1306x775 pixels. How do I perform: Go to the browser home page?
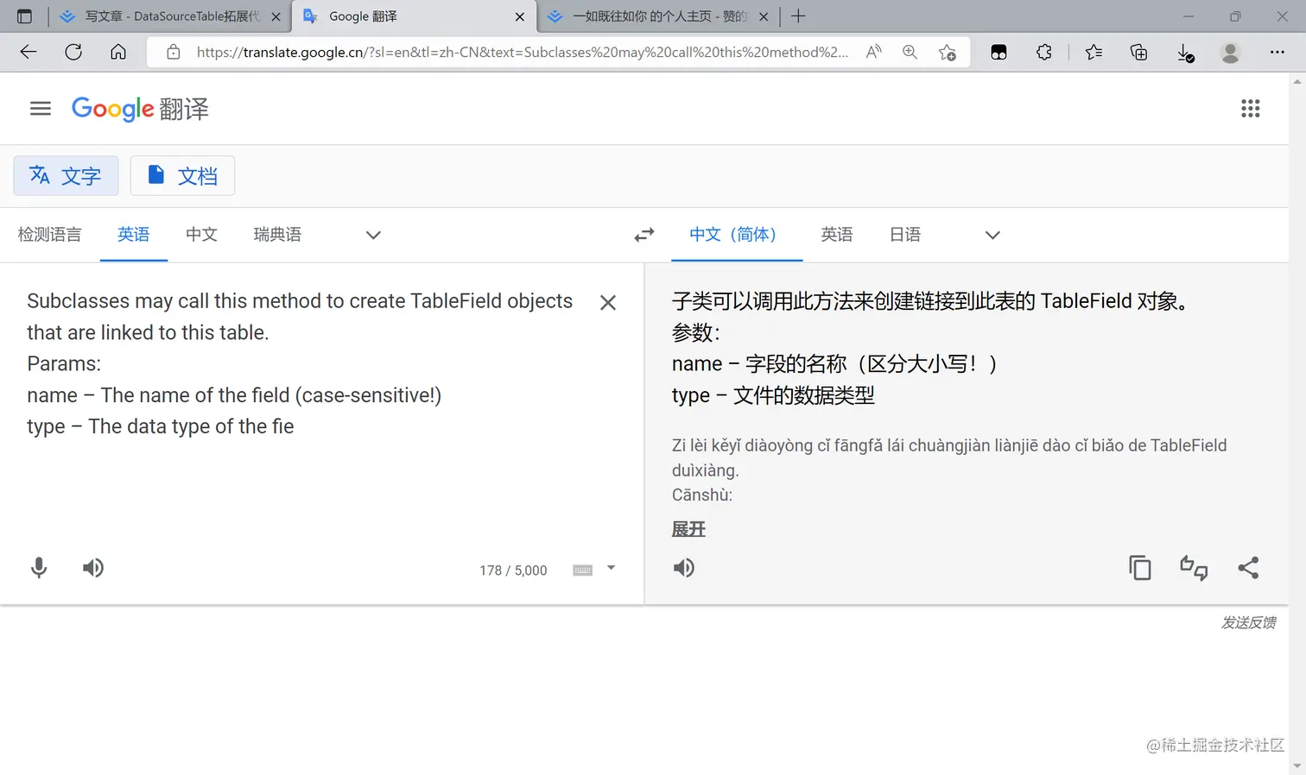(118, 52)
